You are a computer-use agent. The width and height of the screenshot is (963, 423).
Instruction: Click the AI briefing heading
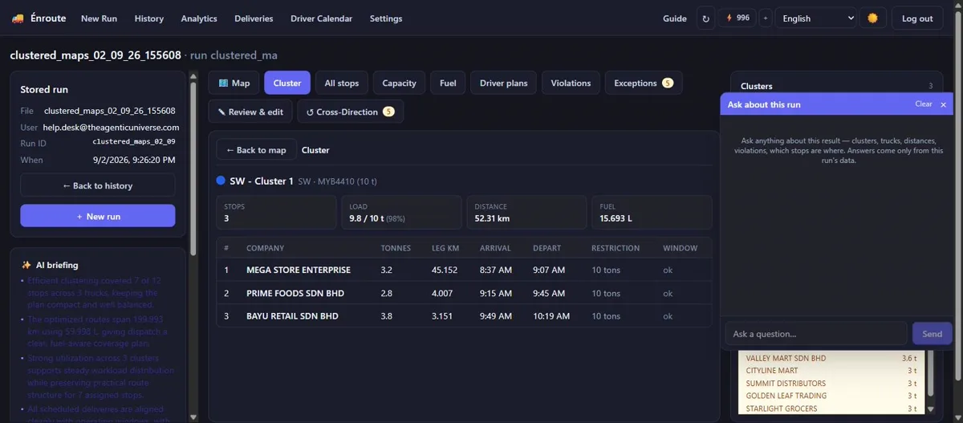pos(56,265)
